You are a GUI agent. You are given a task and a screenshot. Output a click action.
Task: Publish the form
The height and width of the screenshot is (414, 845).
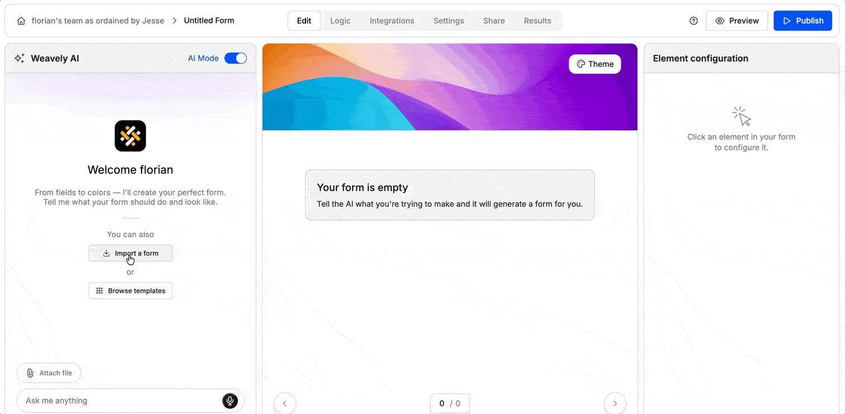pos(802,20)
